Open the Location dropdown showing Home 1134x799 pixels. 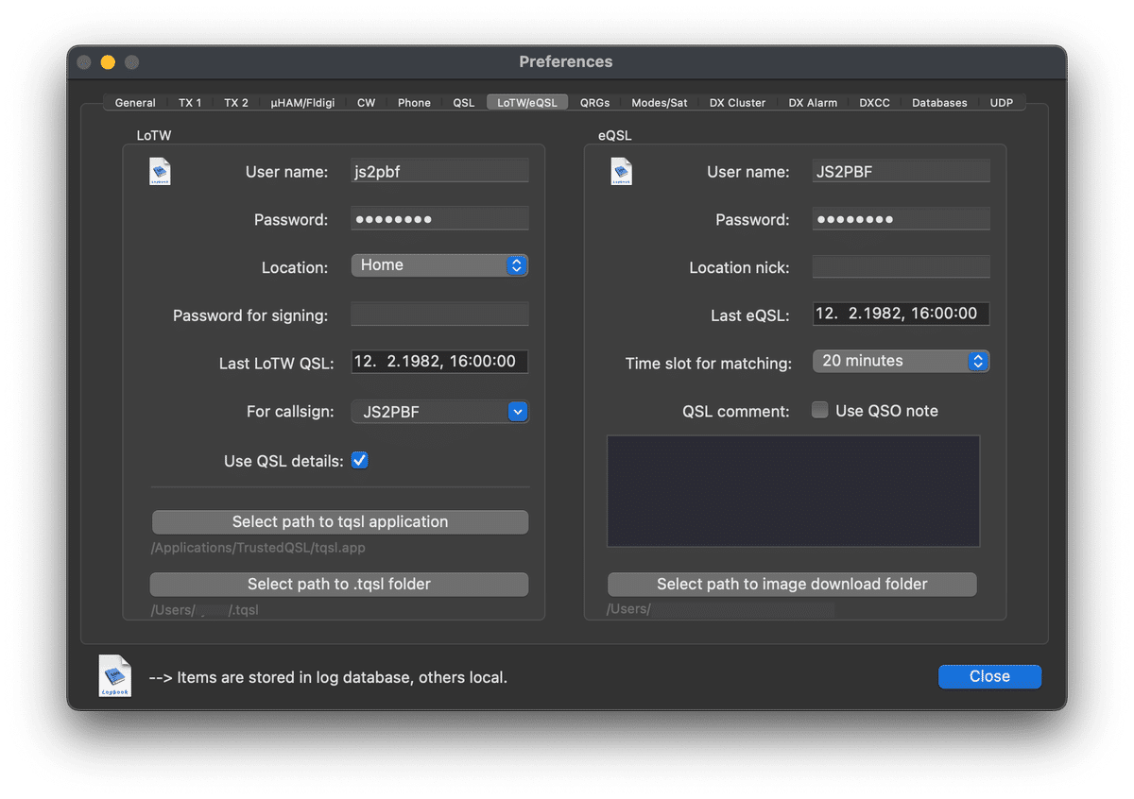439,265
